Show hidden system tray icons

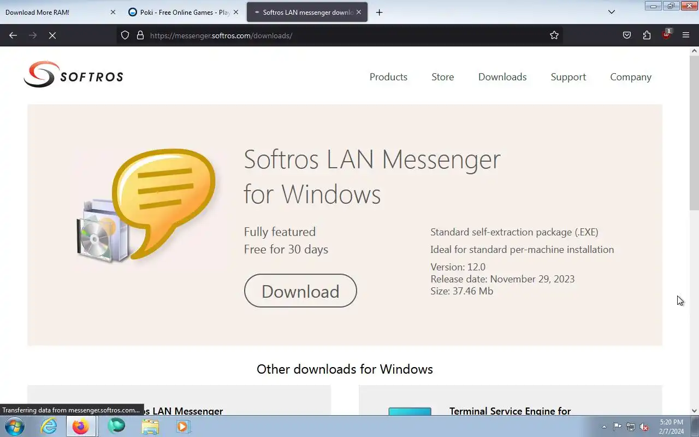click(604, 427)
